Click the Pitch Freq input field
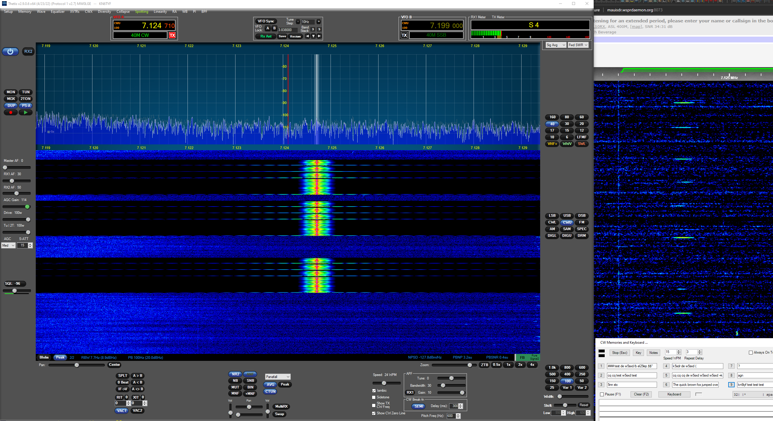This screenshot has height=421, width=773. (450, 415)
